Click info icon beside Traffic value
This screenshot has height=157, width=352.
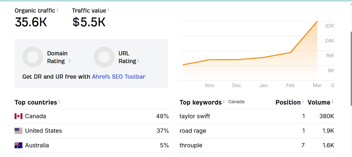point(108,10)
